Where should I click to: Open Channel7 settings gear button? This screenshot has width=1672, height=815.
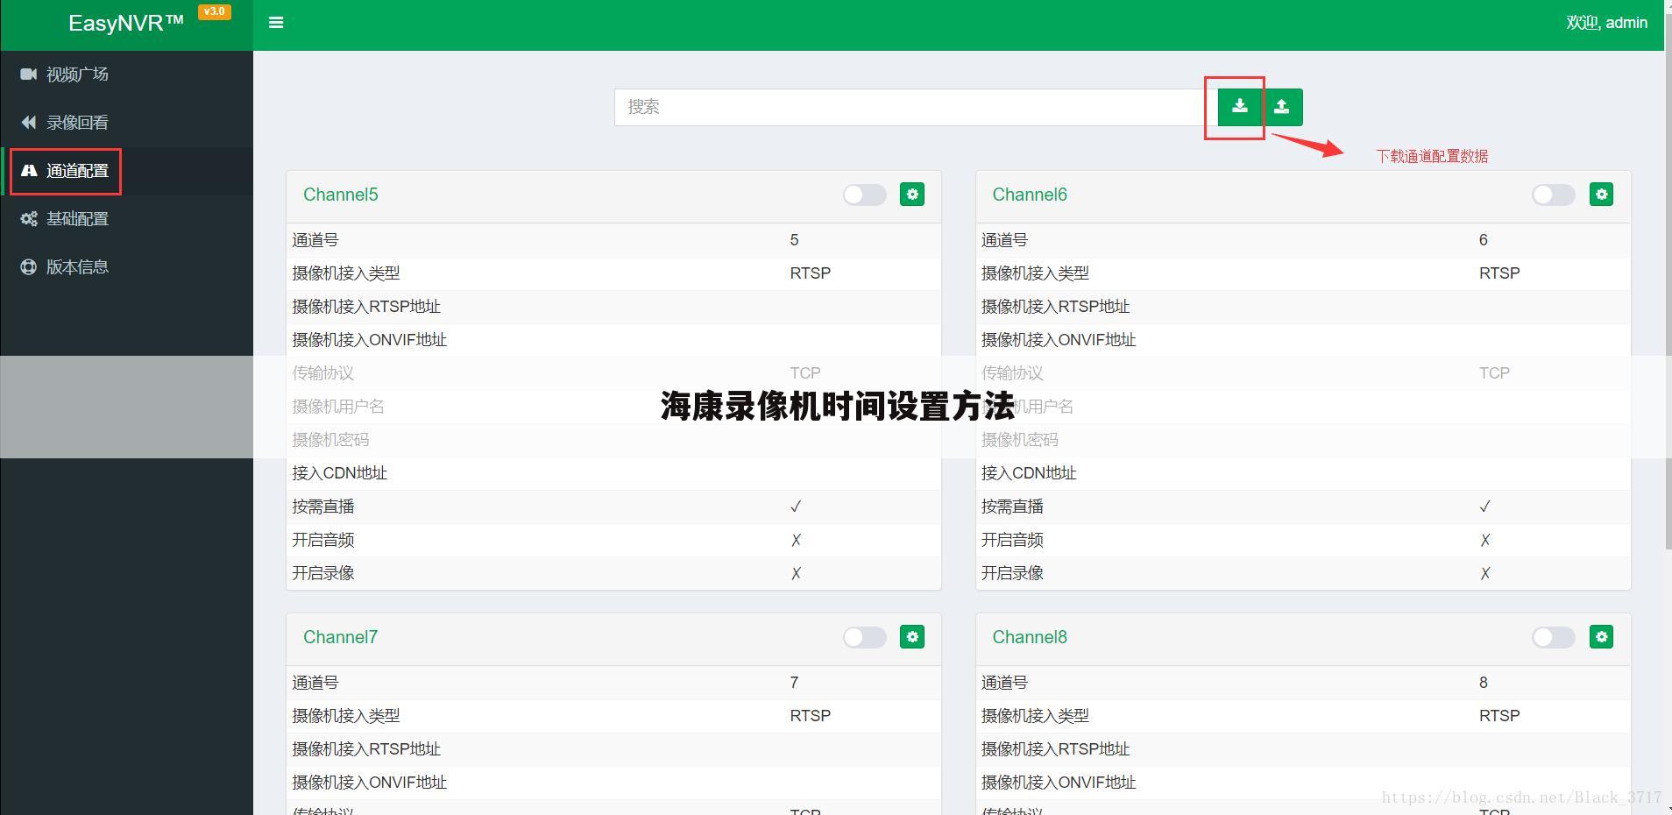click(x=912, y=637)
